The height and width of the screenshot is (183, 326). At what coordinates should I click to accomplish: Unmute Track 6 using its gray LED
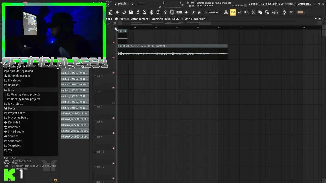point(114,103)
